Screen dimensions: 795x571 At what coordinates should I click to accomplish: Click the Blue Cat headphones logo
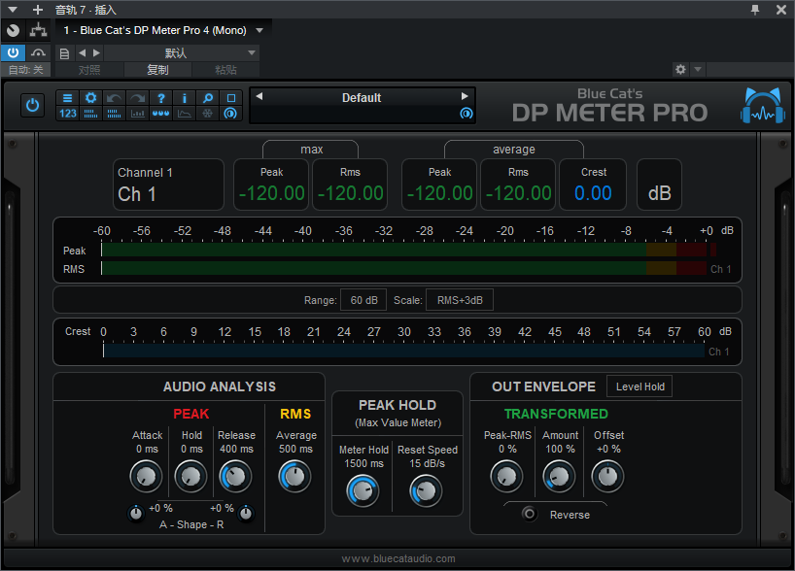point(763,106)
